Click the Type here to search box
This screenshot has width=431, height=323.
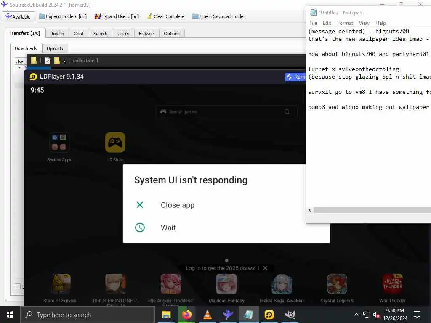(x=88, y=315)
